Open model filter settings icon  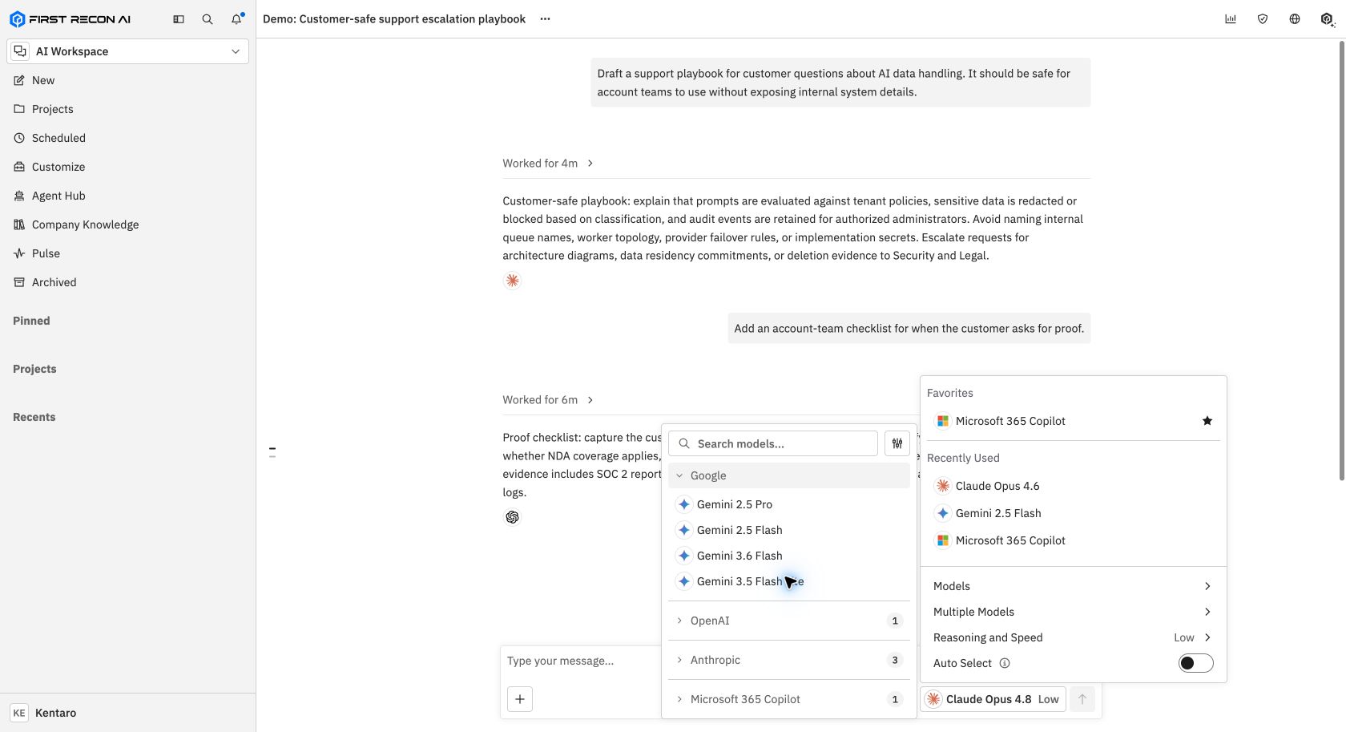point(897,443)
